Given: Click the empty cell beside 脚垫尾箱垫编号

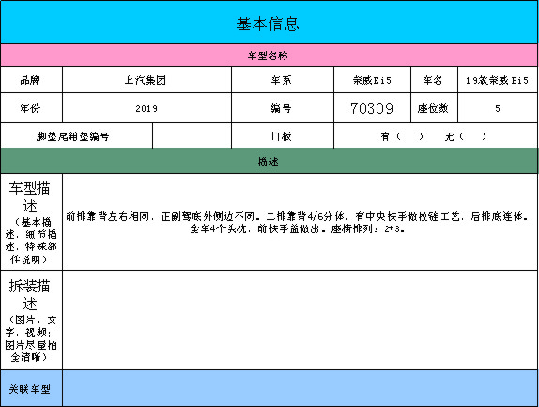Looking at the screenshot, I should pos(192,136).
